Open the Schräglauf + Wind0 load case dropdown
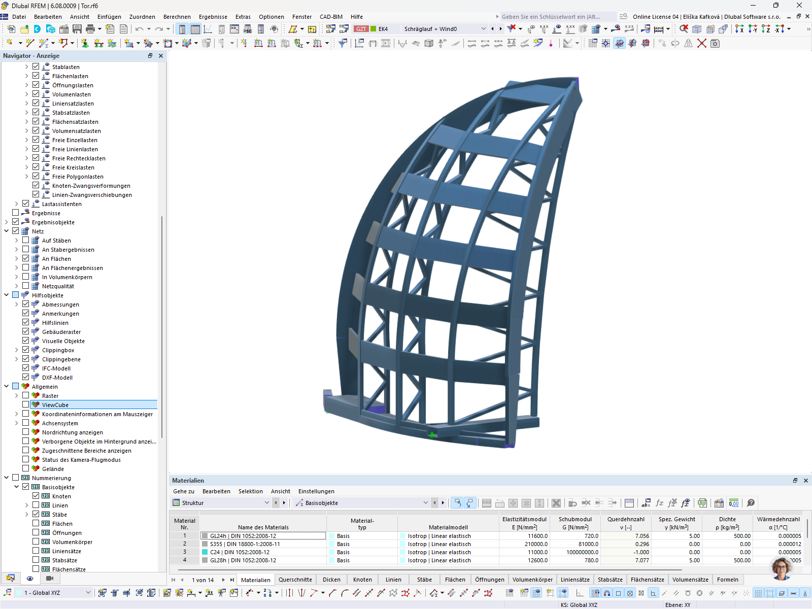812x609 pixels. pos(482,29)
